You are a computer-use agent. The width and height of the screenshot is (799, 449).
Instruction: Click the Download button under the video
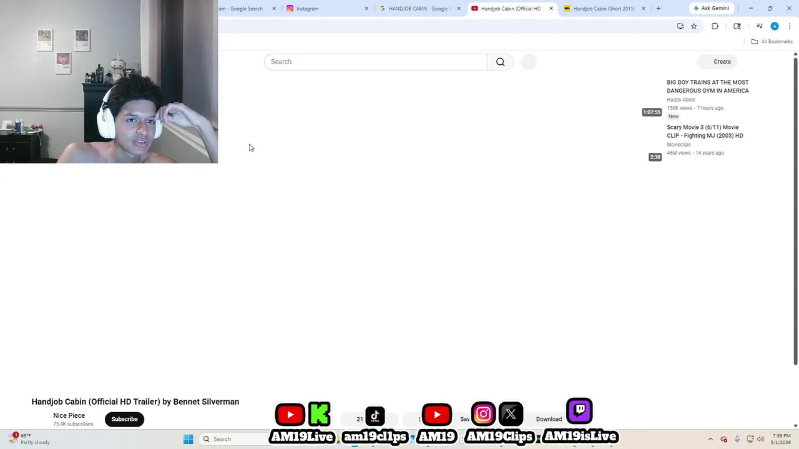pos(549,419)
